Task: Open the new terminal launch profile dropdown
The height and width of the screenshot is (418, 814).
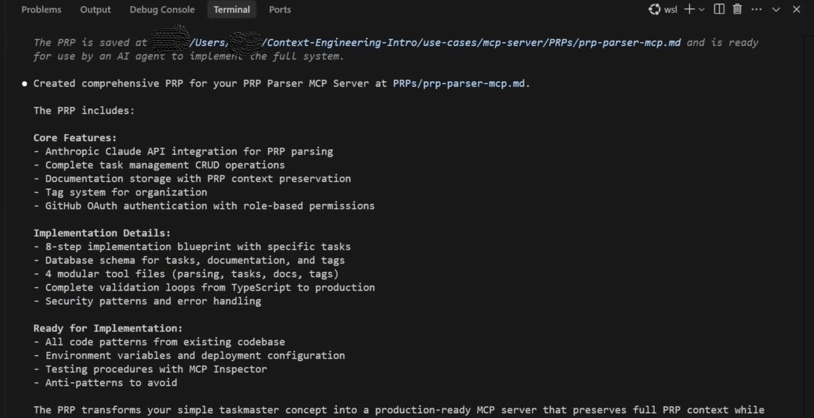Action: [x=702, y=9]
